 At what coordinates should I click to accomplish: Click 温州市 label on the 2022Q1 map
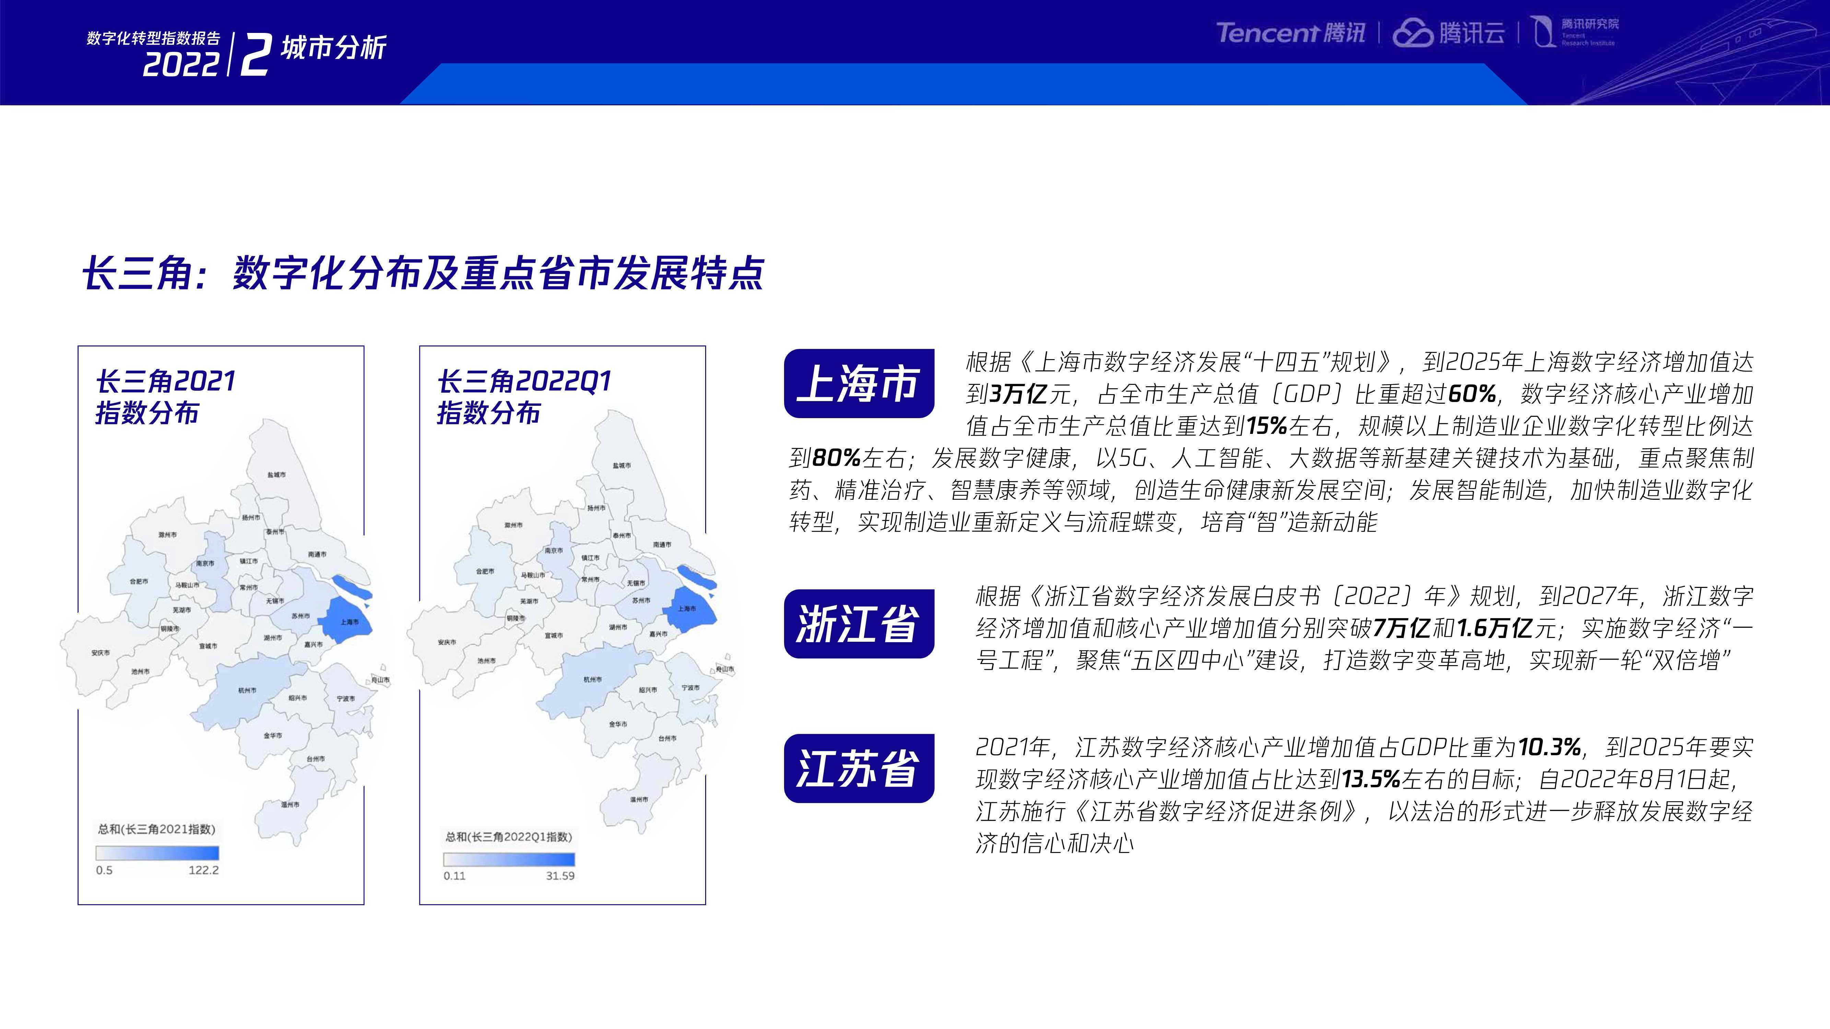coord(639,799)
